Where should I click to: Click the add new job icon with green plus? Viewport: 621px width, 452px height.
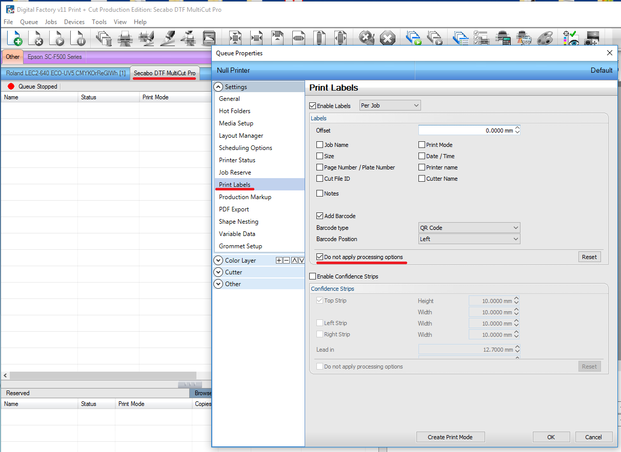pos(15,38)
